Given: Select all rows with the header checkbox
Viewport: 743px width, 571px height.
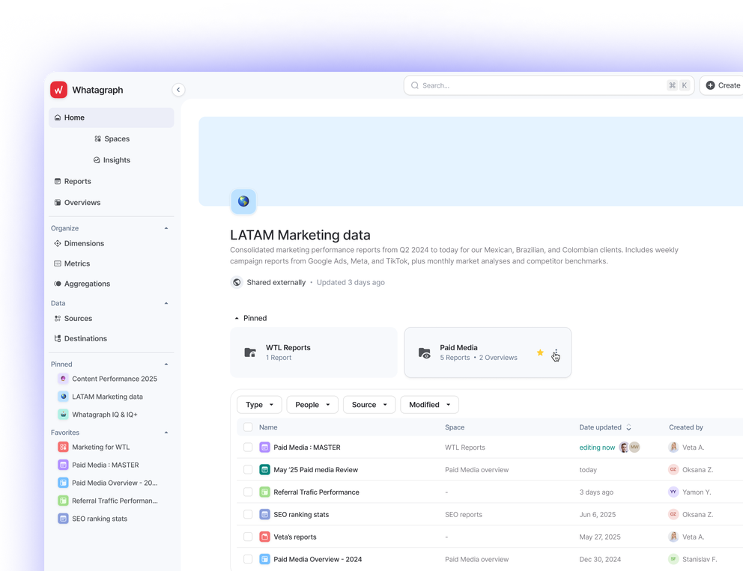Looking at the screenshot, I should tap(248, 427).
